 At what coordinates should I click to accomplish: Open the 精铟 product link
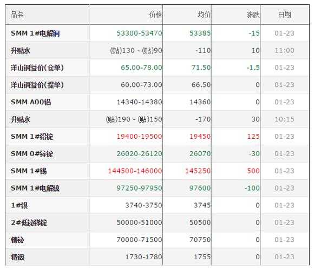coord(17,257)
